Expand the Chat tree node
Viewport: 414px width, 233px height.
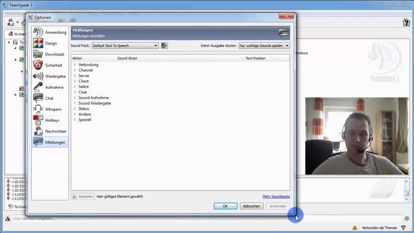click(75, 92)
